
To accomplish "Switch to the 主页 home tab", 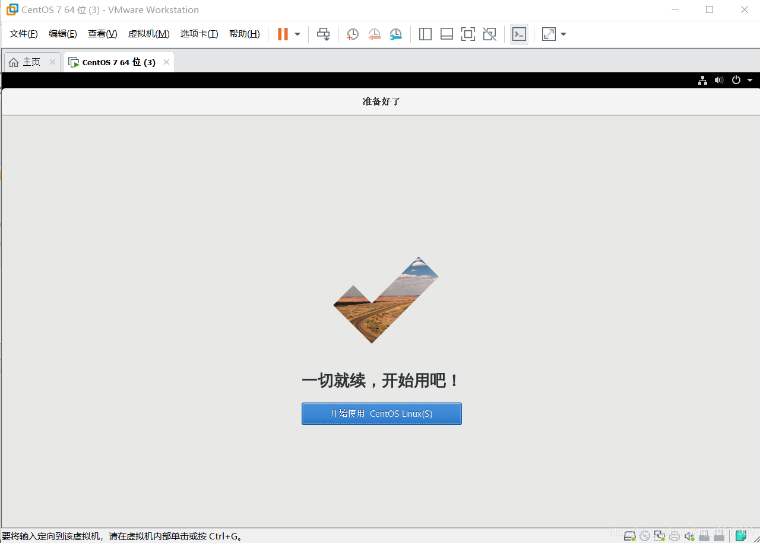I will click(32, 62).
